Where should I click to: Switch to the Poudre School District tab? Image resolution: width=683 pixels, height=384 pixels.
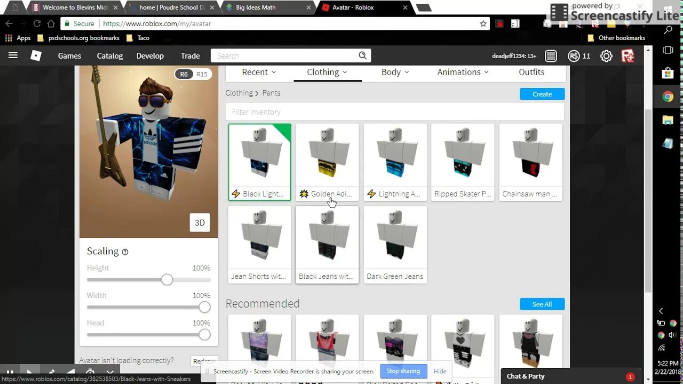pos(172,7)
